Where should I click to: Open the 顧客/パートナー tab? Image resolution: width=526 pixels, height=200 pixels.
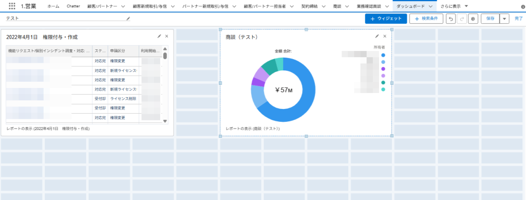pyautogui.click(x=102, y=6)
